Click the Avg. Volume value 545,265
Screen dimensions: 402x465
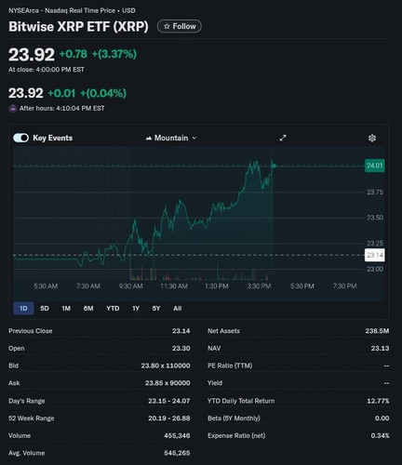[x=177, y=453]
